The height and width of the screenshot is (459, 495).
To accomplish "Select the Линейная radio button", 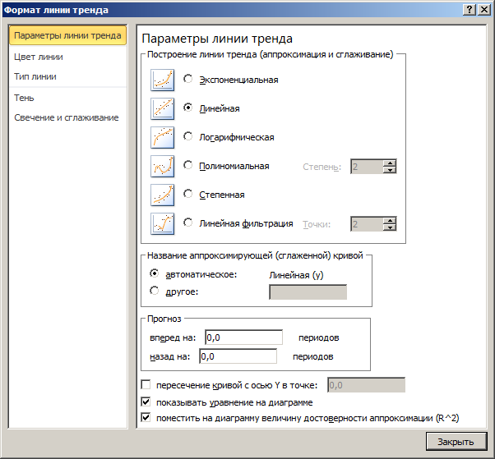I will 187,108.
